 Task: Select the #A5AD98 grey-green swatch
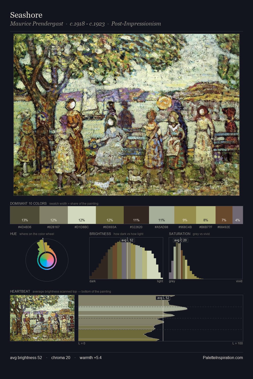tap(162, 215)
